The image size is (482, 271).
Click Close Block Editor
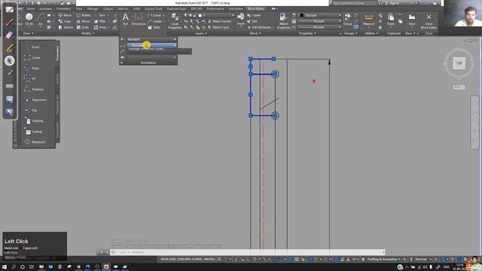429,21
